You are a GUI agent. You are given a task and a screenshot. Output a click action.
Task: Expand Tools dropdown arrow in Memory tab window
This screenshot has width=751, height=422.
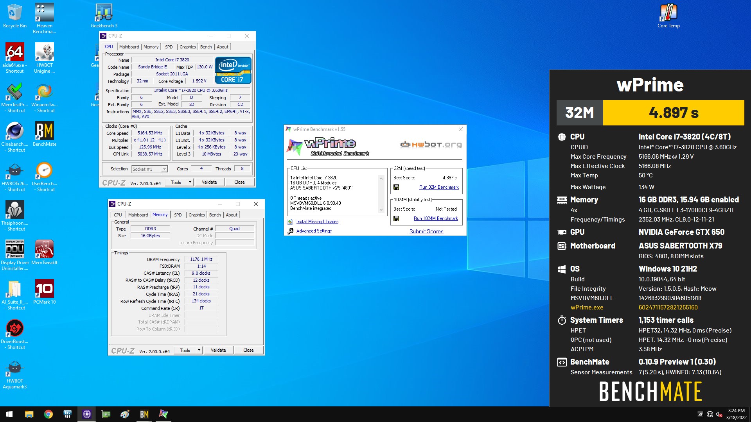[x=199, y=350]
